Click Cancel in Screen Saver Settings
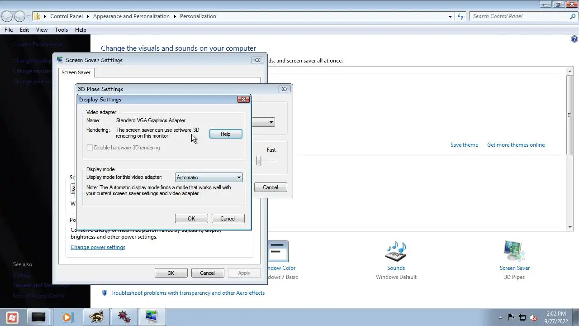The image size is (579, 326). (207, 273)
